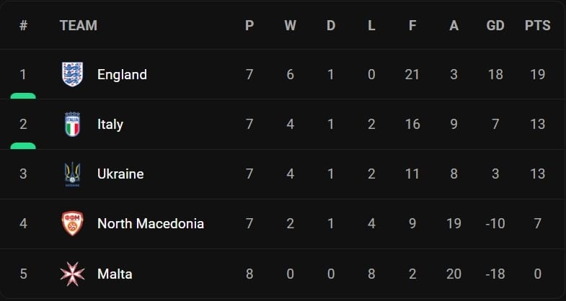Click England's 19 points value
The image size is (566, 301).
(x=537, y=74)
